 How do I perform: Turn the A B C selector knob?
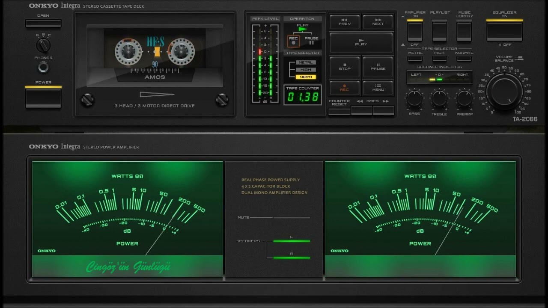click(x=43, y=45)
